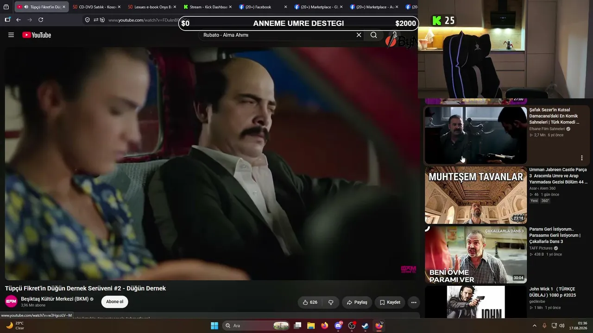Viewport: 593px width, 333px height.
Task: Open the YouTube guide hamburger menu
Action: pos(11,35)
